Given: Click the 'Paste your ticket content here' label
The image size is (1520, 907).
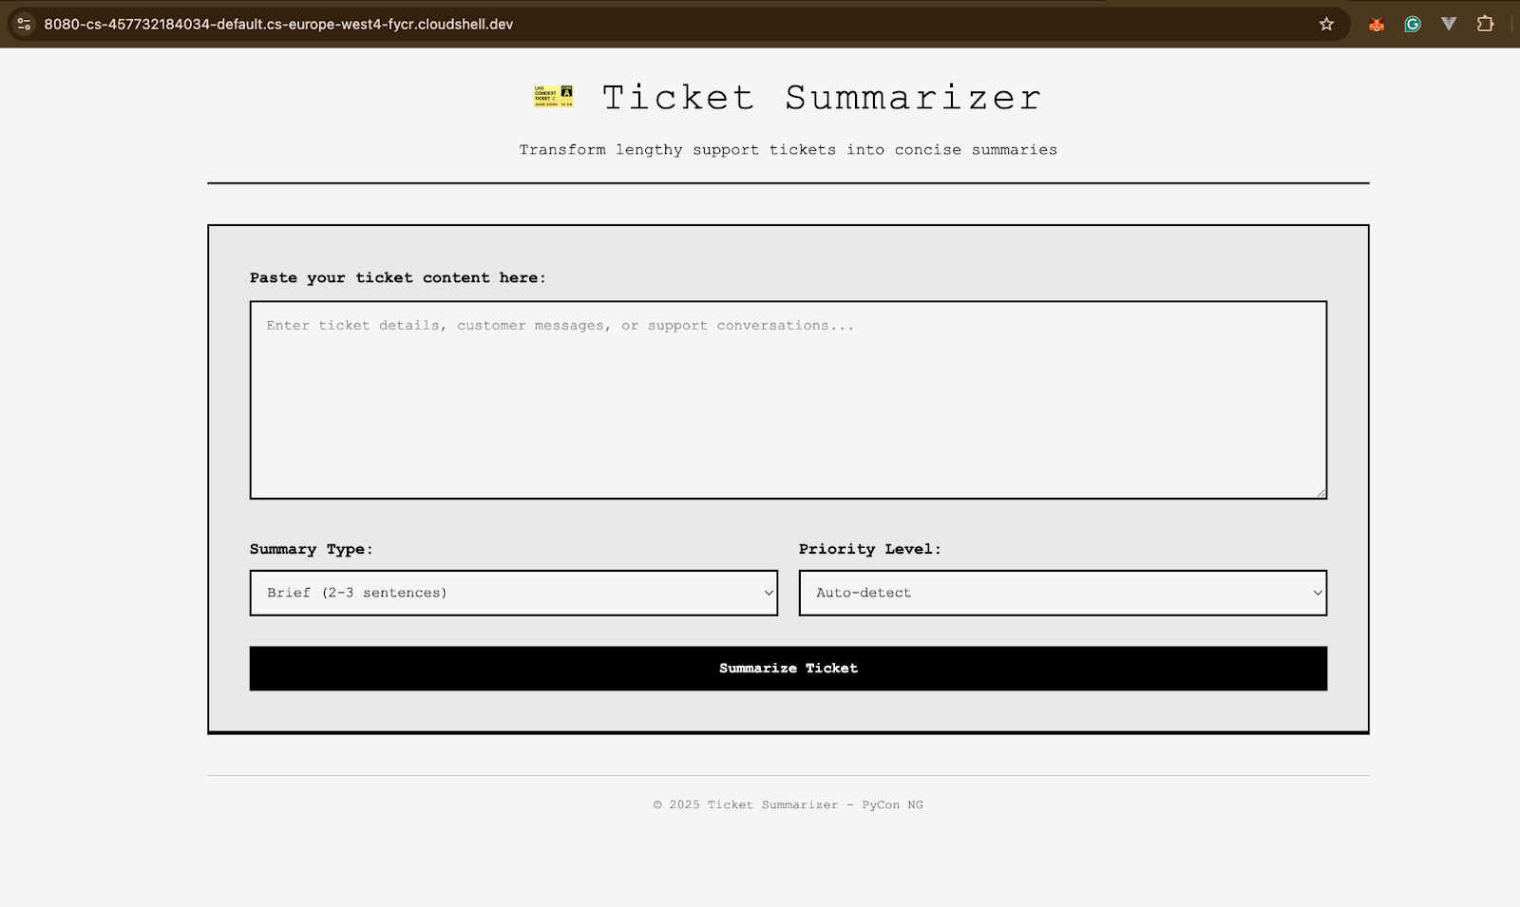Looking at the screenshot, I should 397,278.
